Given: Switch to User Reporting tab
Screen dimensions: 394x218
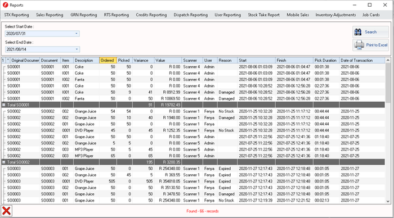Looking at the screenshot, I should coord(227,15).
